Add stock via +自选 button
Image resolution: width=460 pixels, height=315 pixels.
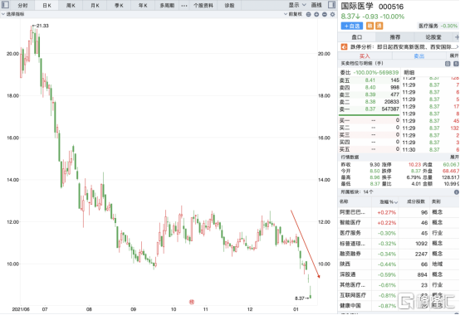pos(352,26)
